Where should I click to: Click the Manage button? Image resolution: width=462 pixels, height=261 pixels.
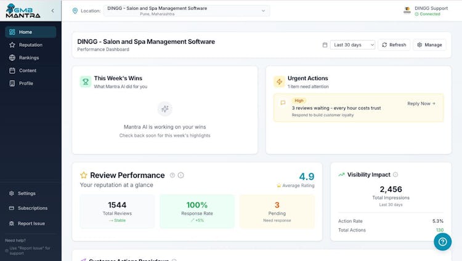click(429, 45)
